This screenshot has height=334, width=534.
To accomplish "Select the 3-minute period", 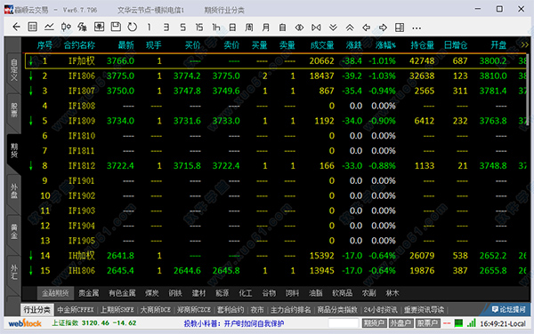I will tap(166, 28).
